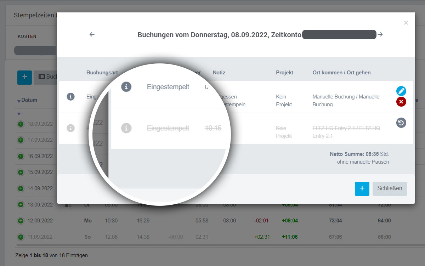
Task: Close the Buchungen dialog with the X
Action: point(406,23)
